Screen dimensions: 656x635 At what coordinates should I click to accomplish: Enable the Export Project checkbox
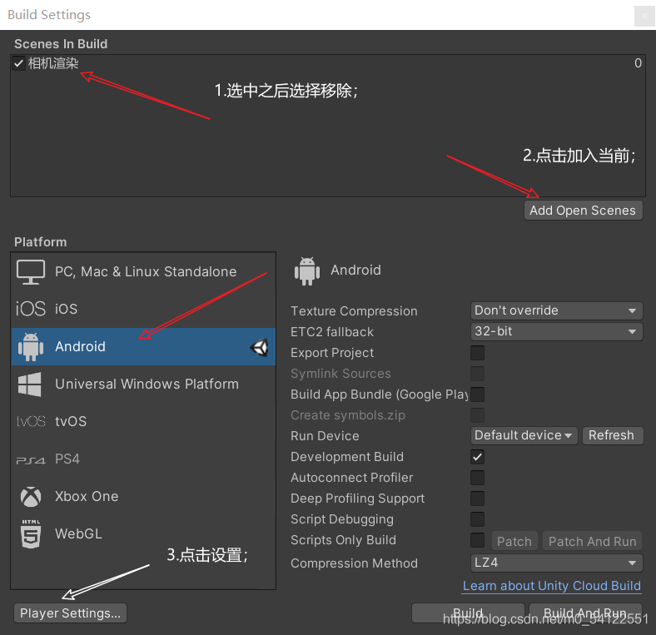pos(477,353)
